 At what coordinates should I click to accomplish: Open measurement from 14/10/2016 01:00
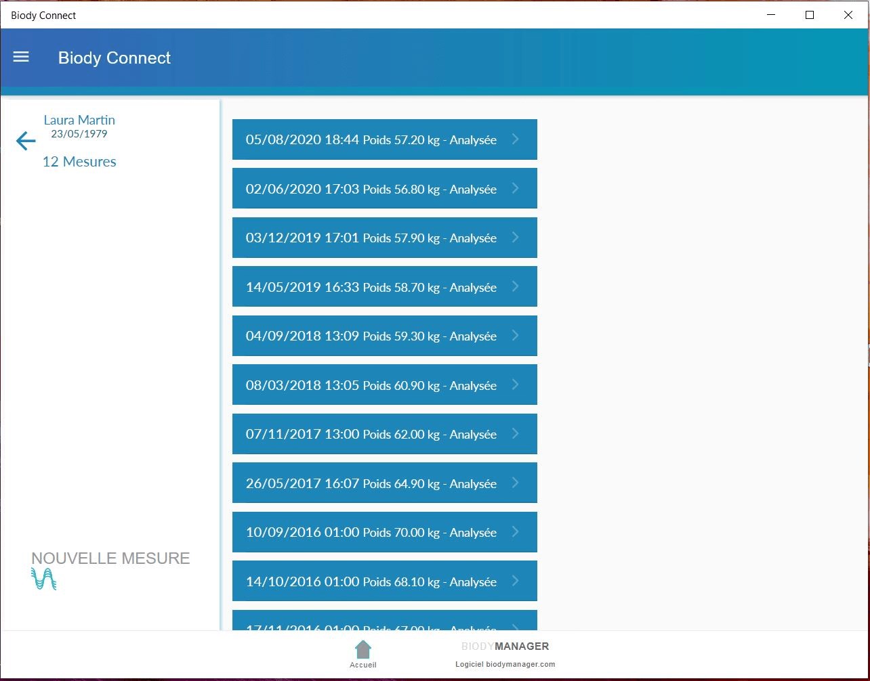point(384,581)
